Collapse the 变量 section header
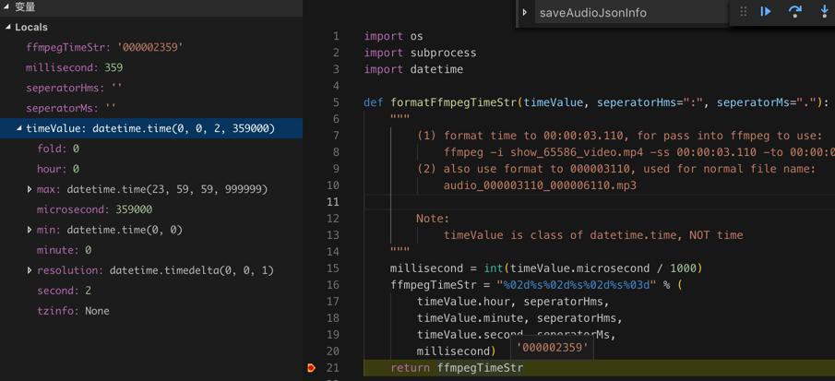This screenshot has height=381, width=835. [7, 7]
